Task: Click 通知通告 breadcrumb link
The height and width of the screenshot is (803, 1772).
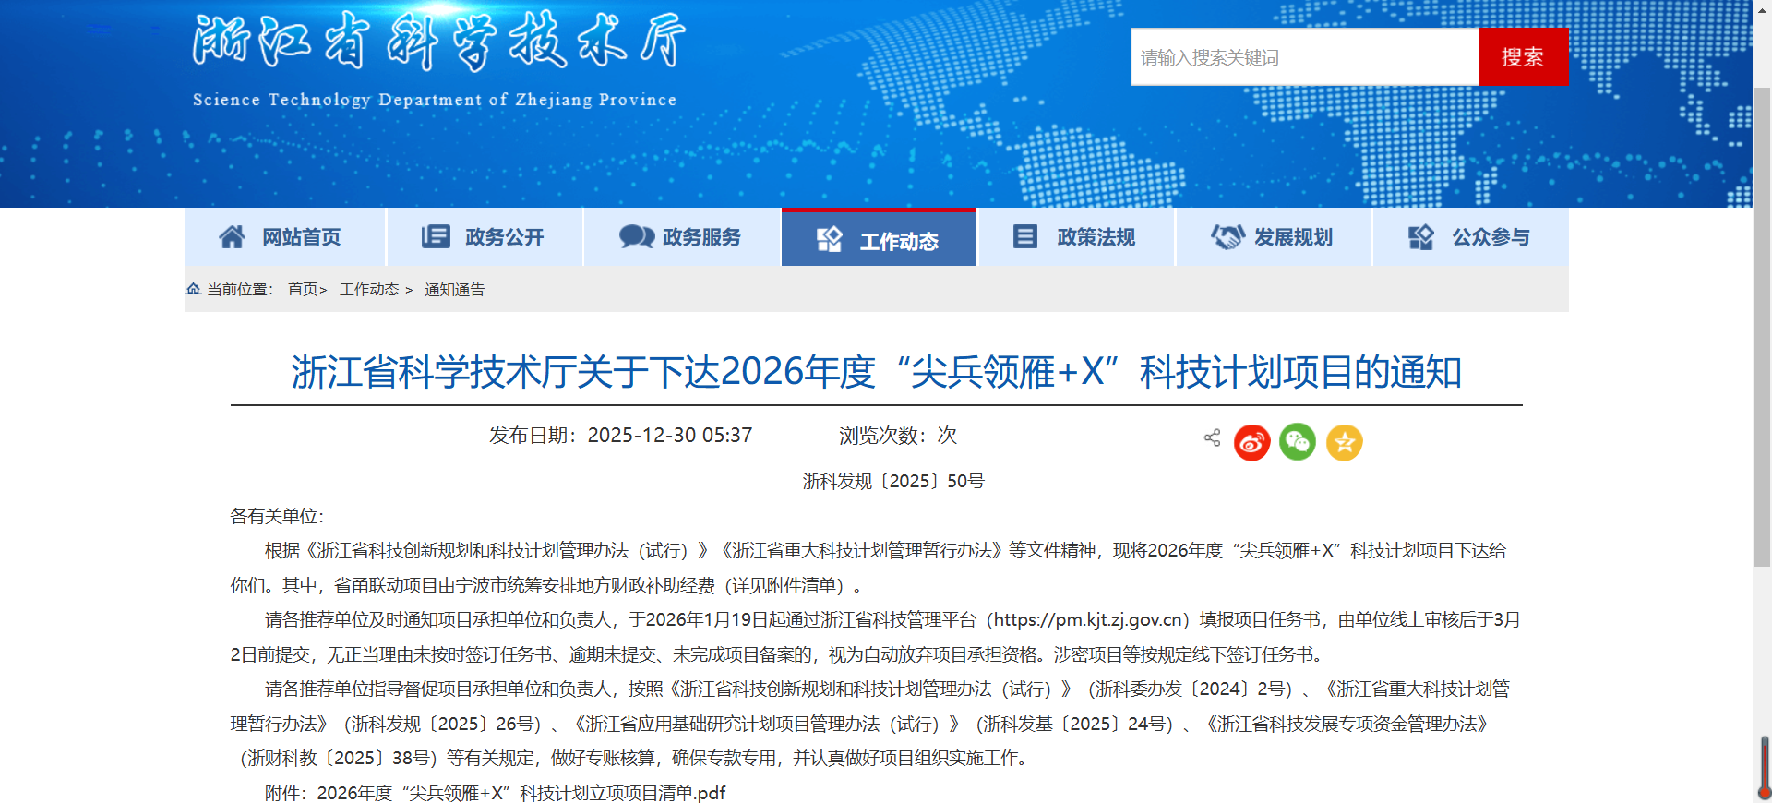Action: (454, 290)
